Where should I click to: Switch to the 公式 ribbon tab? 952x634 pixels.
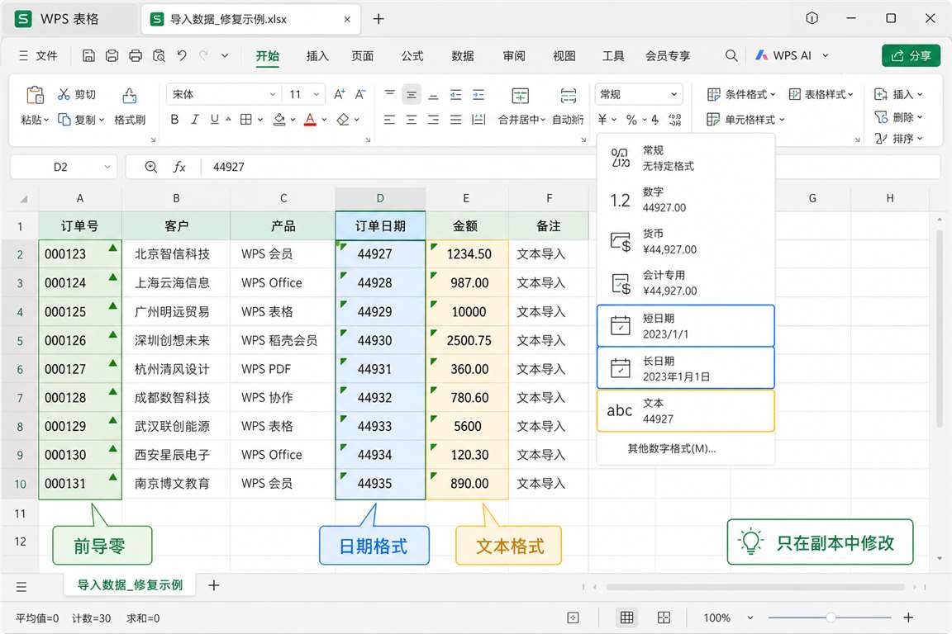tap(412, 56)
